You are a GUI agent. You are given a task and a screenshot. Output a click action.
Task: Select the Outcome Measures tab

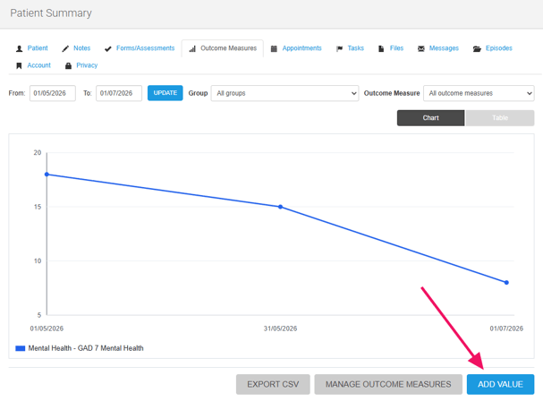[223, 48]
